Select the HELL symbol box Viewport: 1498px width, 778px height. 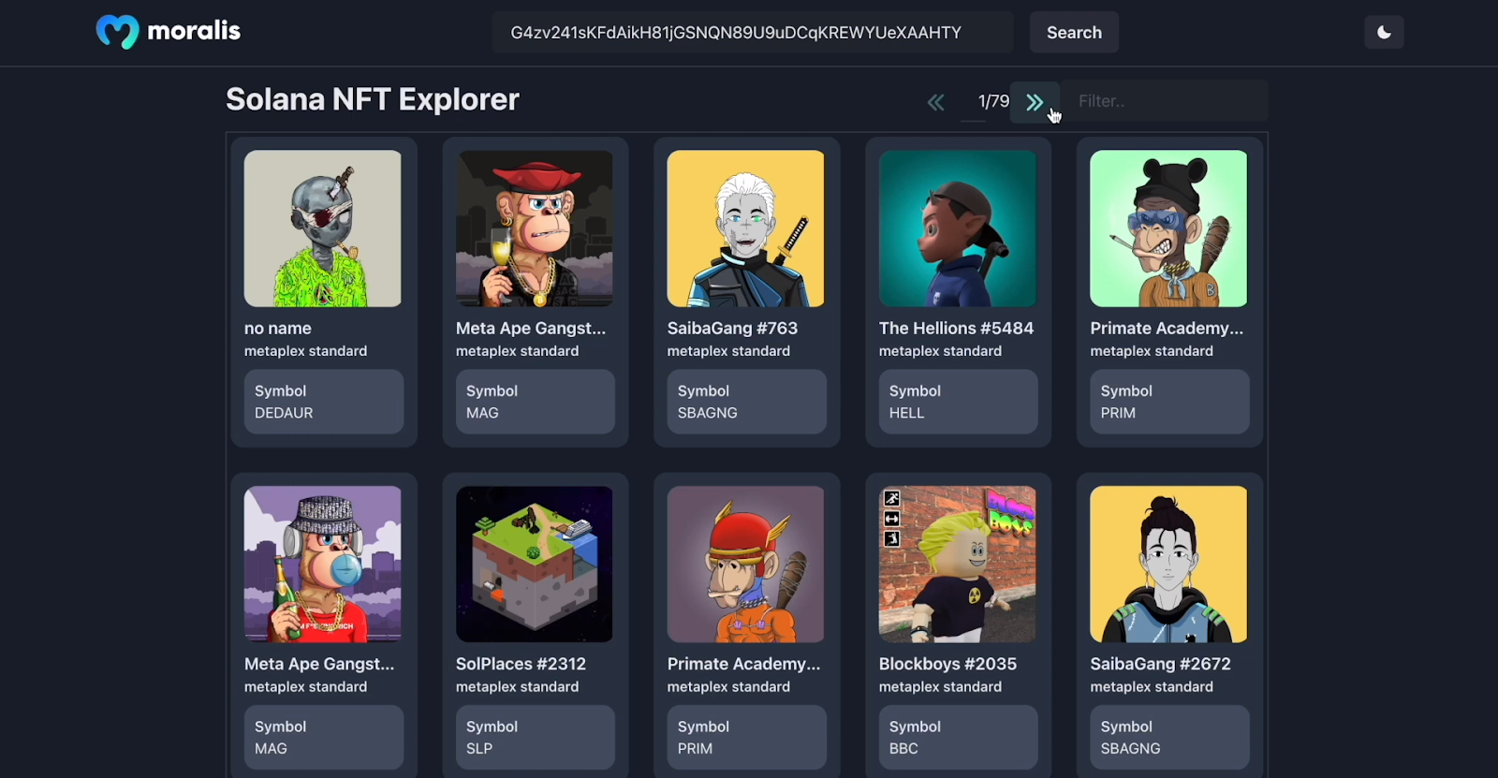pos(958,402)
